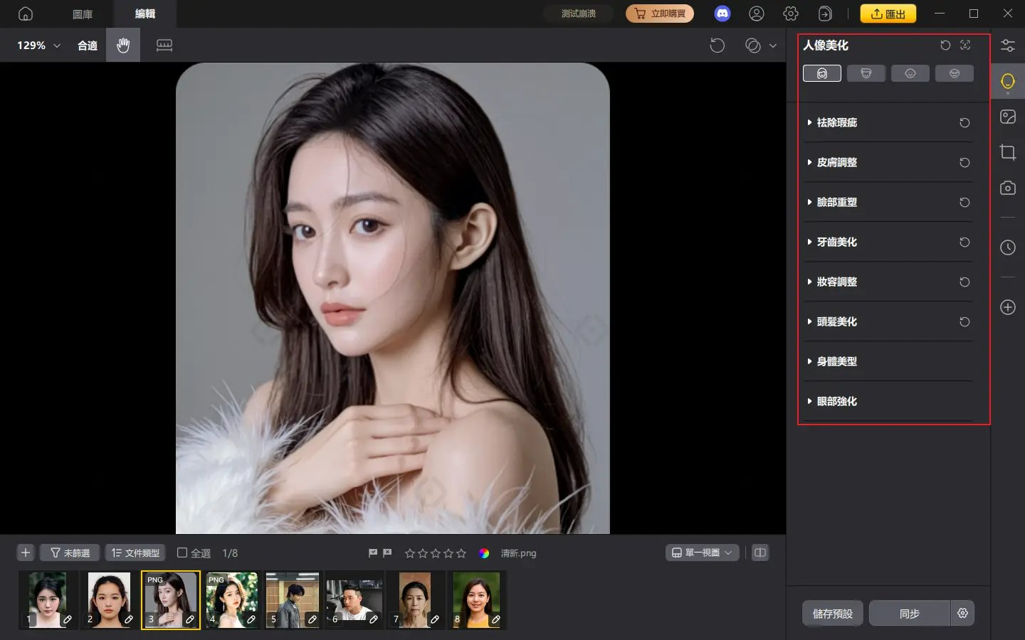Click the 儲存預設 save preset button

tap(832, 613)
